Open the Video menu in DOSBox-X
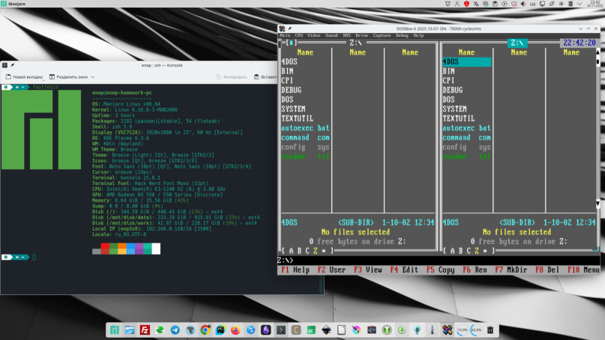 click(313, 35)
